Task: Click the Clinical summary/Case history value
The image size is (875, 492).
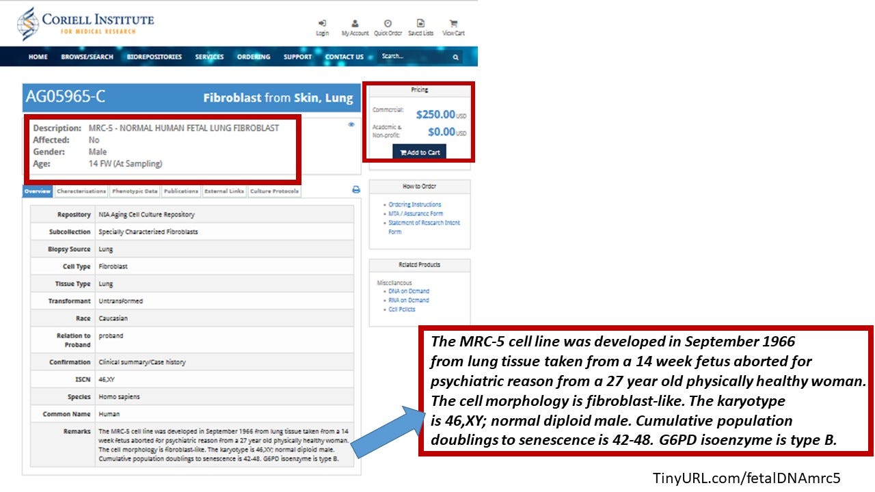Action: point(142,362)
